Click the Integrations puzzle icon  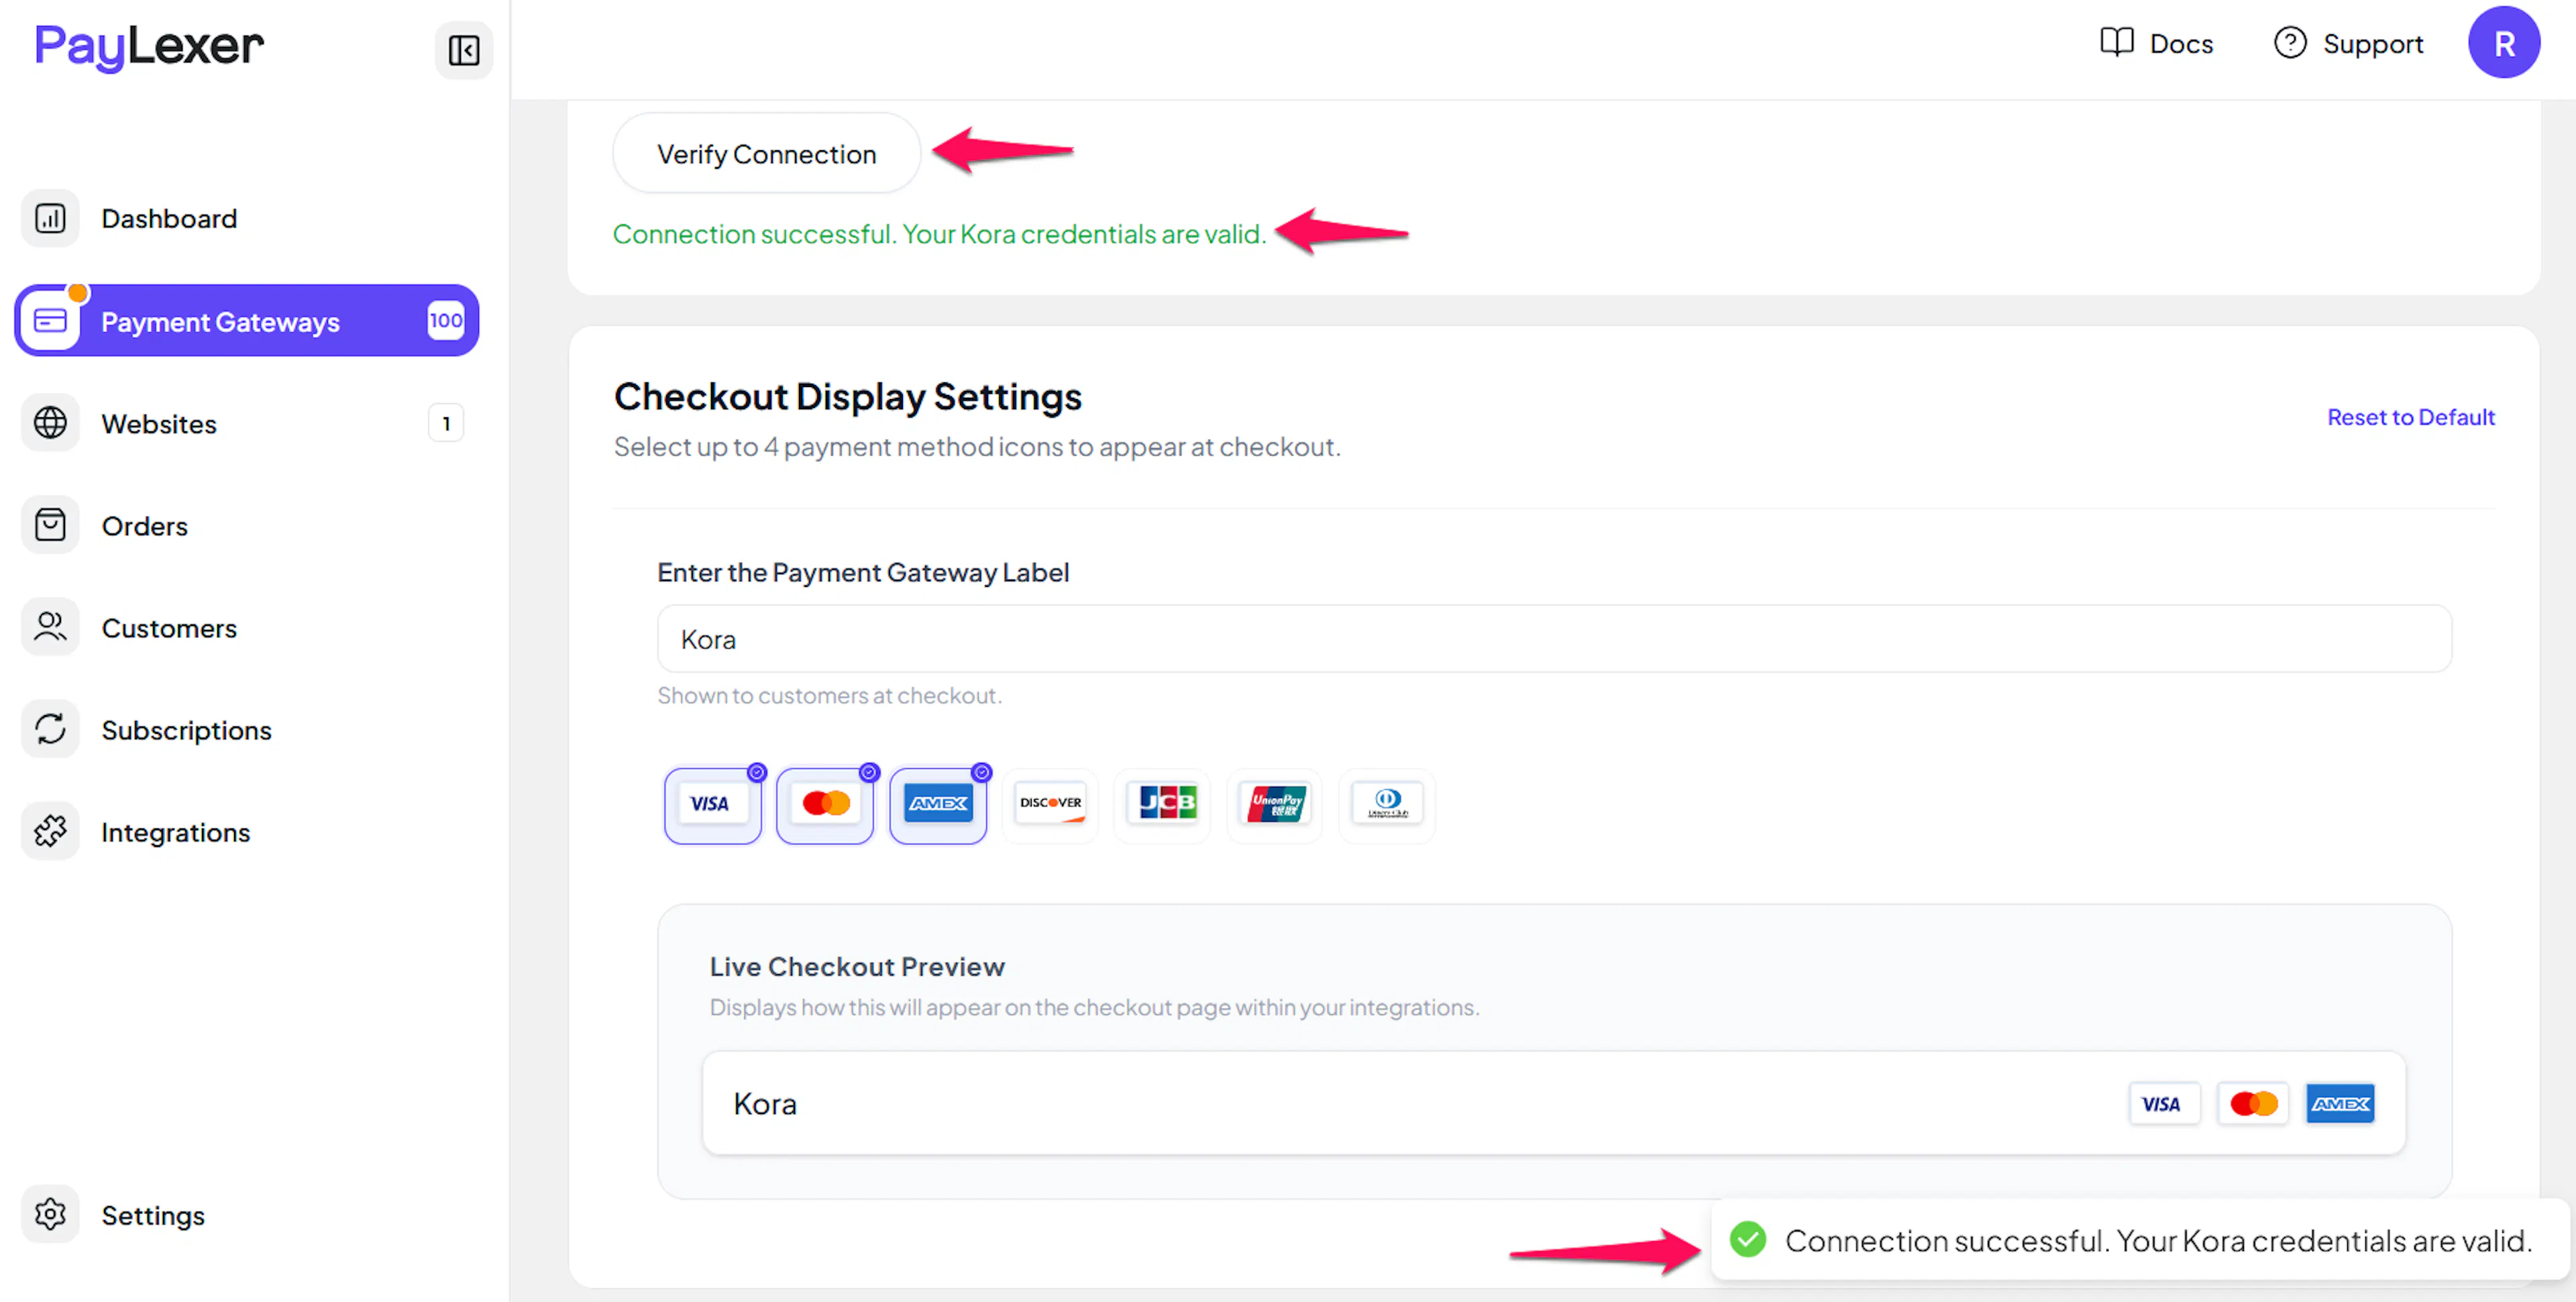pyautogui.click(x=50, y=831)
